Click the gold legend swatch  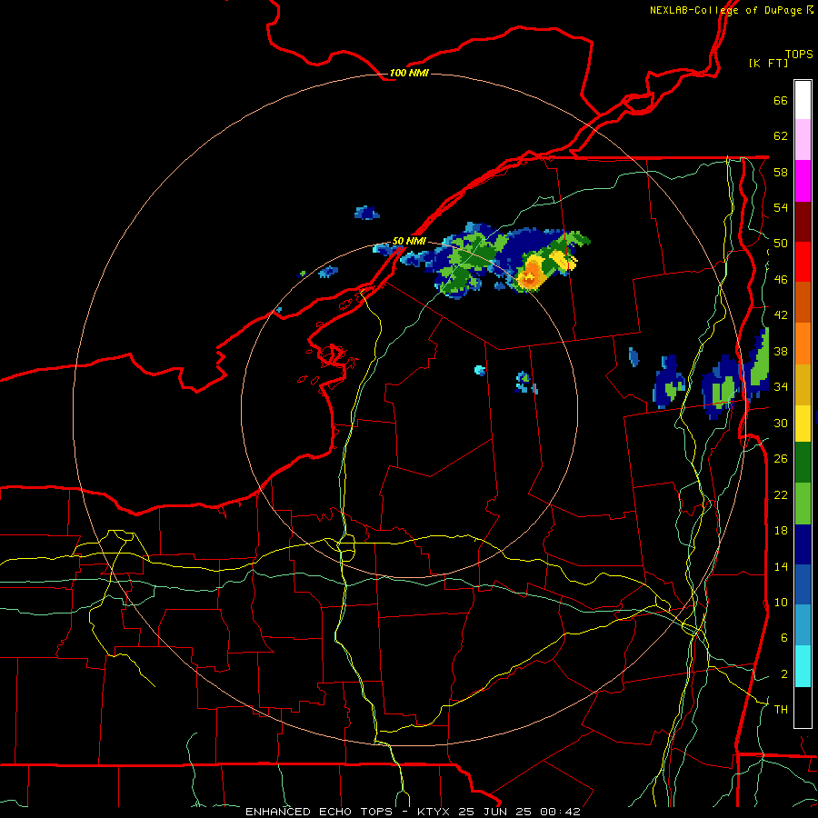(x=803, y=384)
